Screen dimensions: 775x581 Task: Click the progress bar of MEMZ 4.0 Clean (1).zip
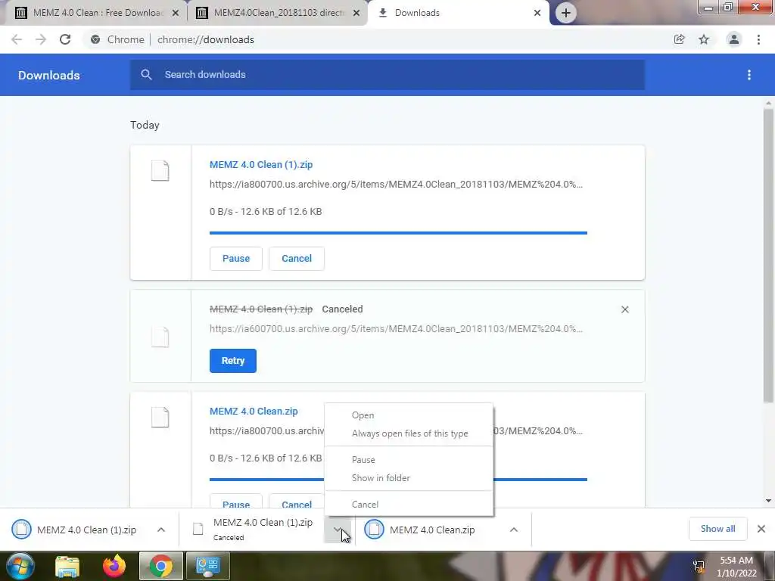point(398,233)
